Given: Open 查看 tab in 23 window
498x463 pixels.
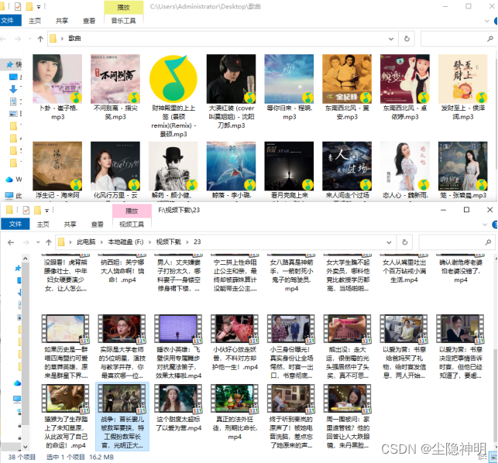Looking at the screenshot, I should click(x=97, y=225).
